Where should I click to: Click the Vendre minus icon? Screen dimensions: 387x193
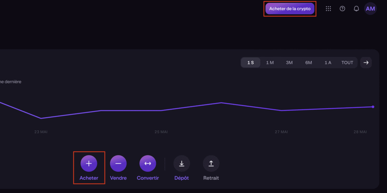pos(118,164)
